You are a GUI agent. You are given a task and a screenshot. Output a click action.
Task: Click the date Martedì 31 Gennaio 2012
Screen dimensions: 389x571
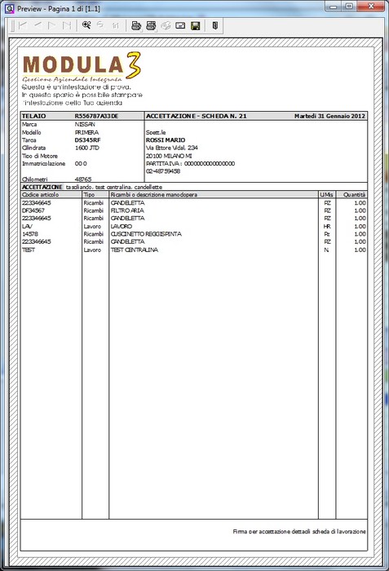[x=329, y=116]
